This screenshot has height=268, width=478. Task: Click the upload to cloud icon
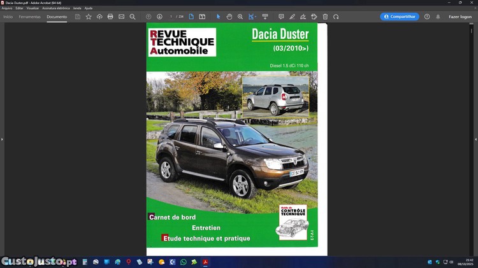pyautogui.click(x=99, y=17)
